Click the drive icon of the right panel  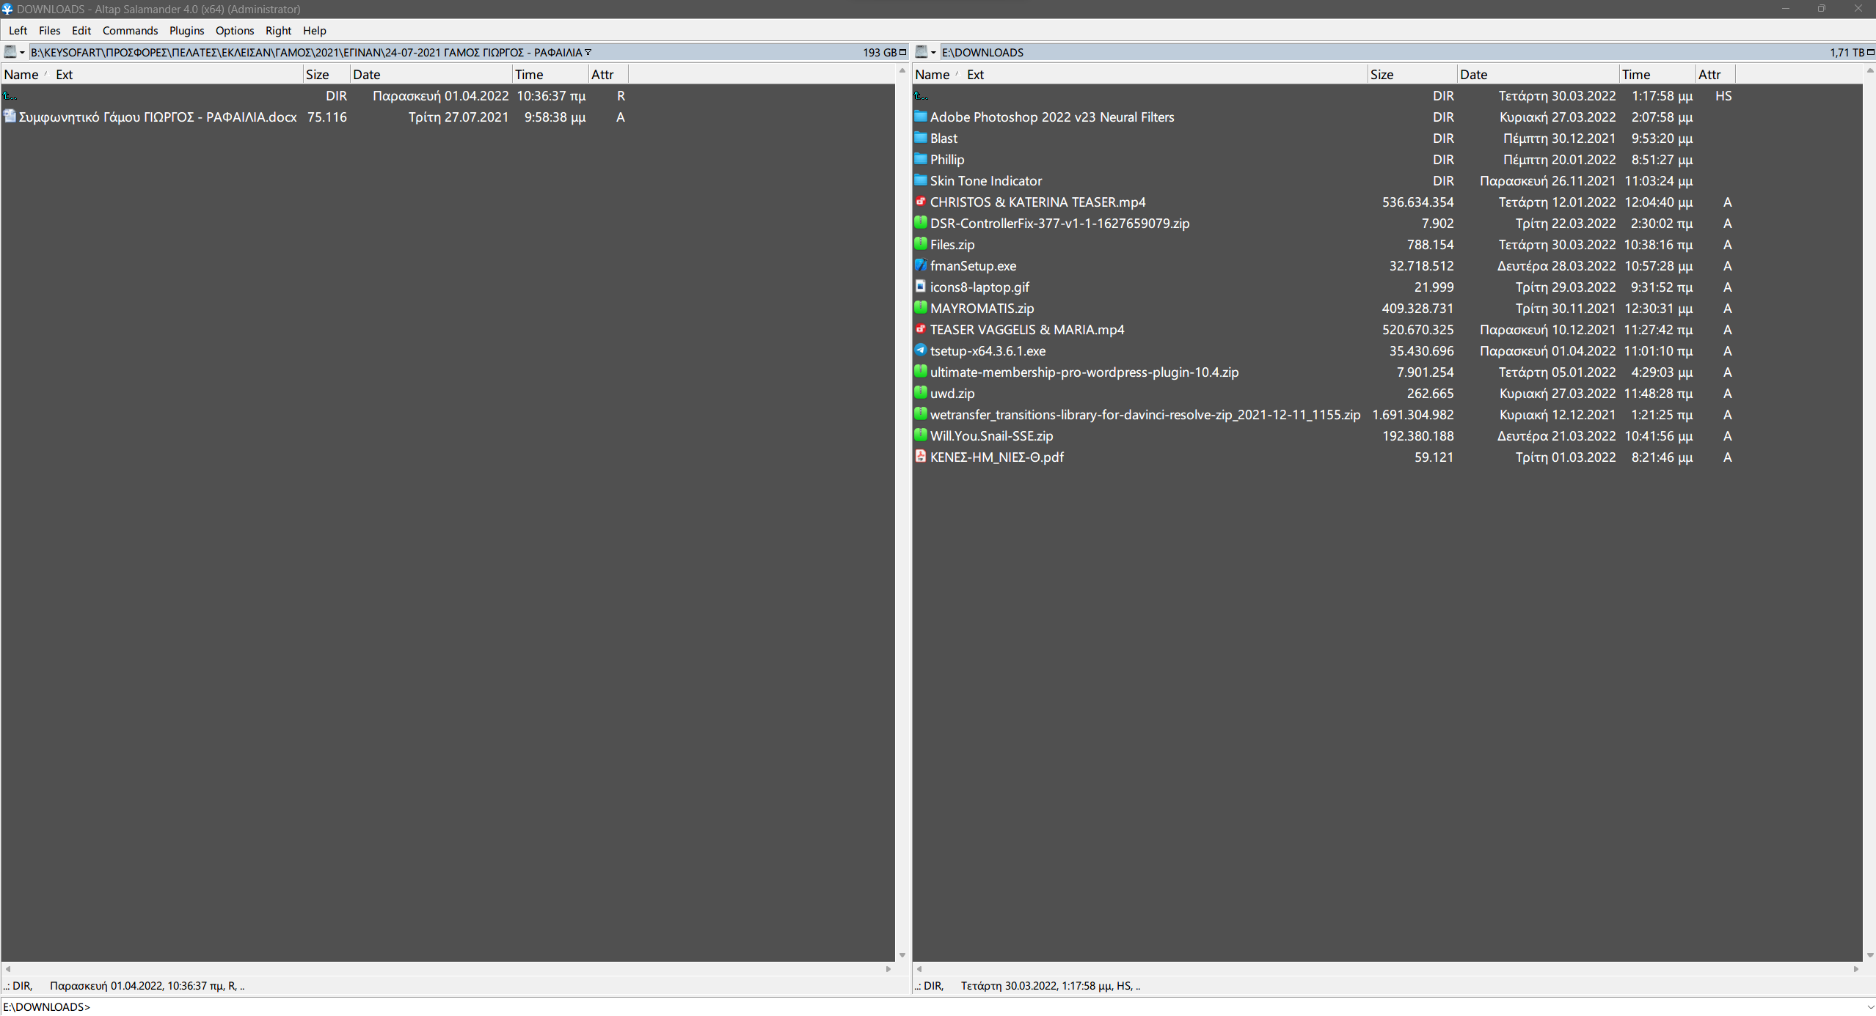point(922,51)
